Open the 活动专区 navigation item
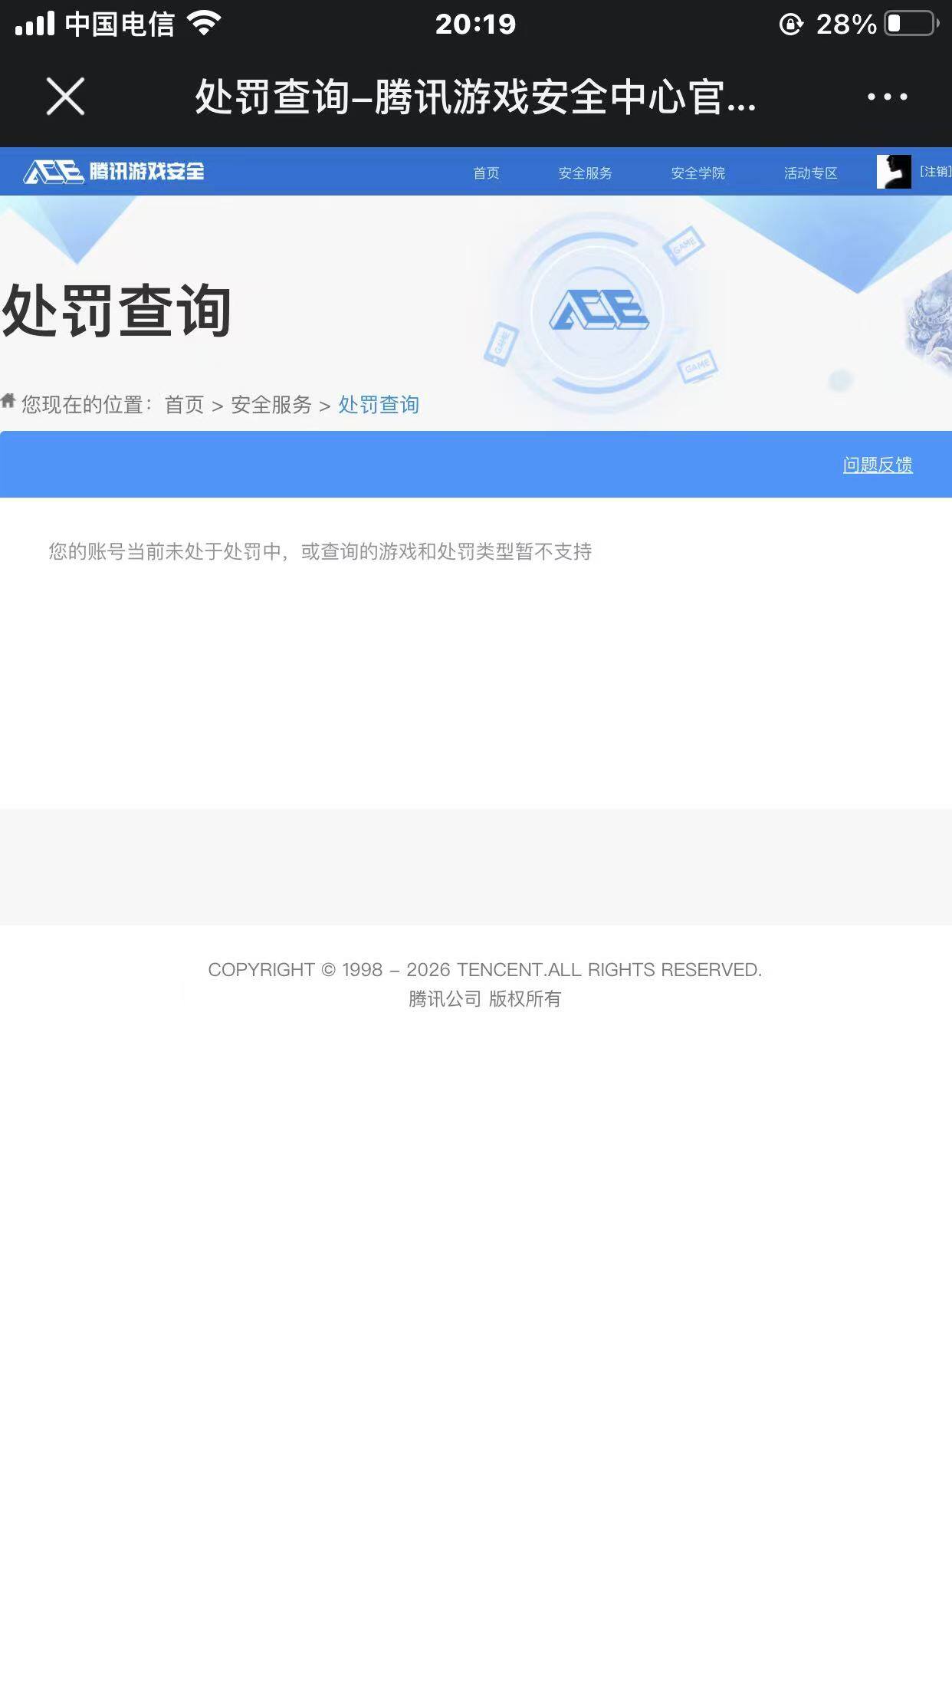The width and height of the screenshot is (952, 1693). 810,173
